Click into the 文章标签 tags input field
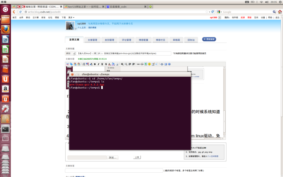 click(x=114, y=170)
